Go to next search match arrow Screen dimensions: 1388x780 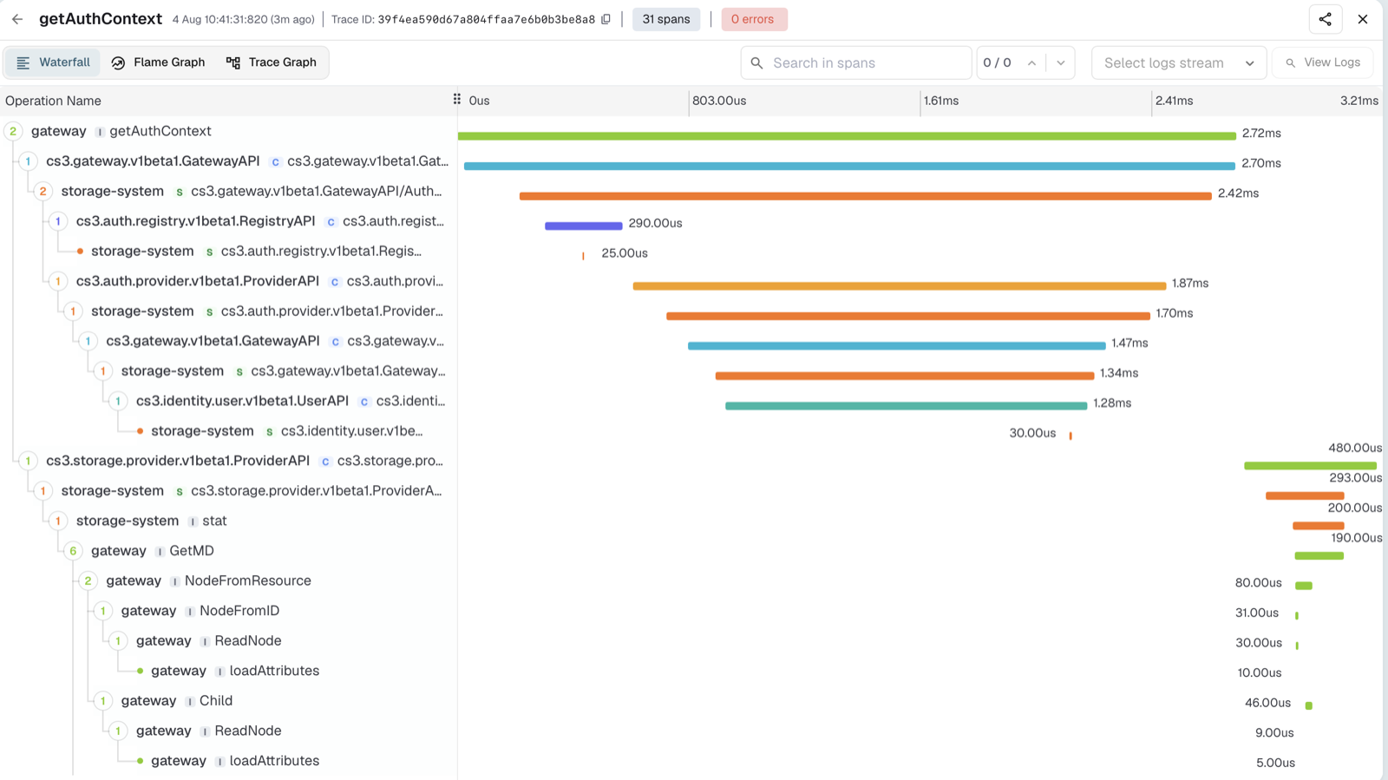point(1060,62)
